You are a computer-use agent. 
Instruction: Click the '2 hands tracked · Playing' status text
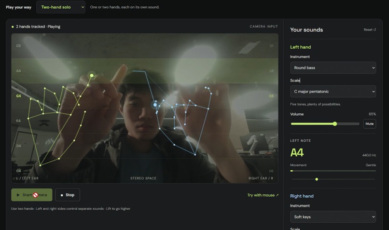click(x=38, y=27)
